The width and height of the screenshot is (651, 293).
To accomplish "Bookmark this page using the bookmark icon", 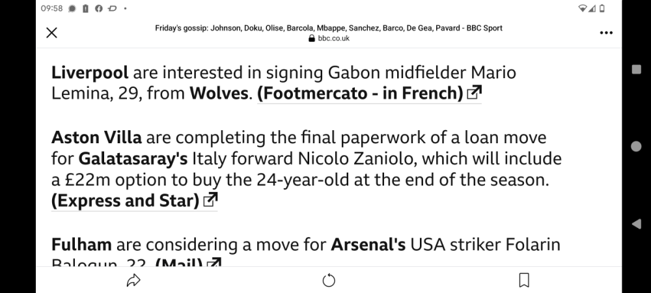I will point(523,281).
